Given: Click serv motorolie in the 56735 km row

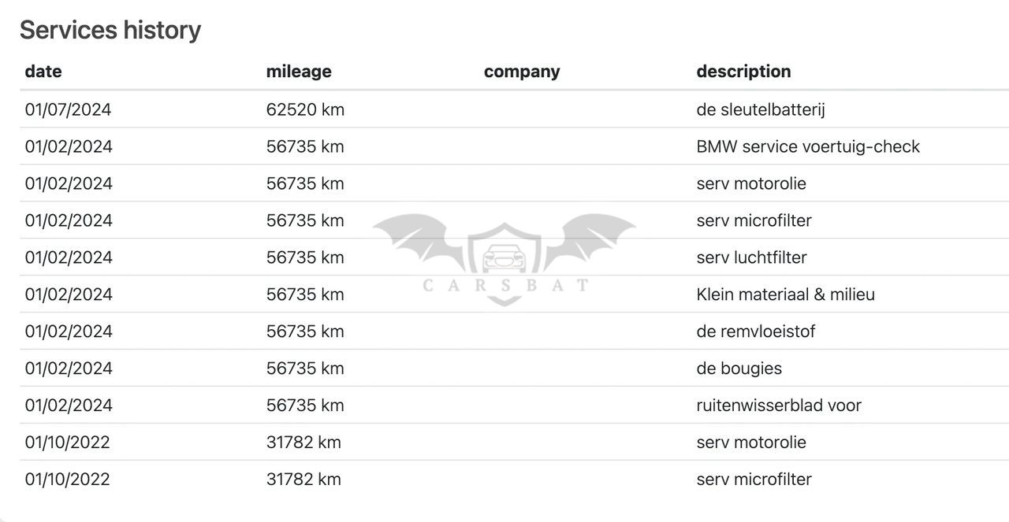Looking at the screenshot, I should click(751, 183).
